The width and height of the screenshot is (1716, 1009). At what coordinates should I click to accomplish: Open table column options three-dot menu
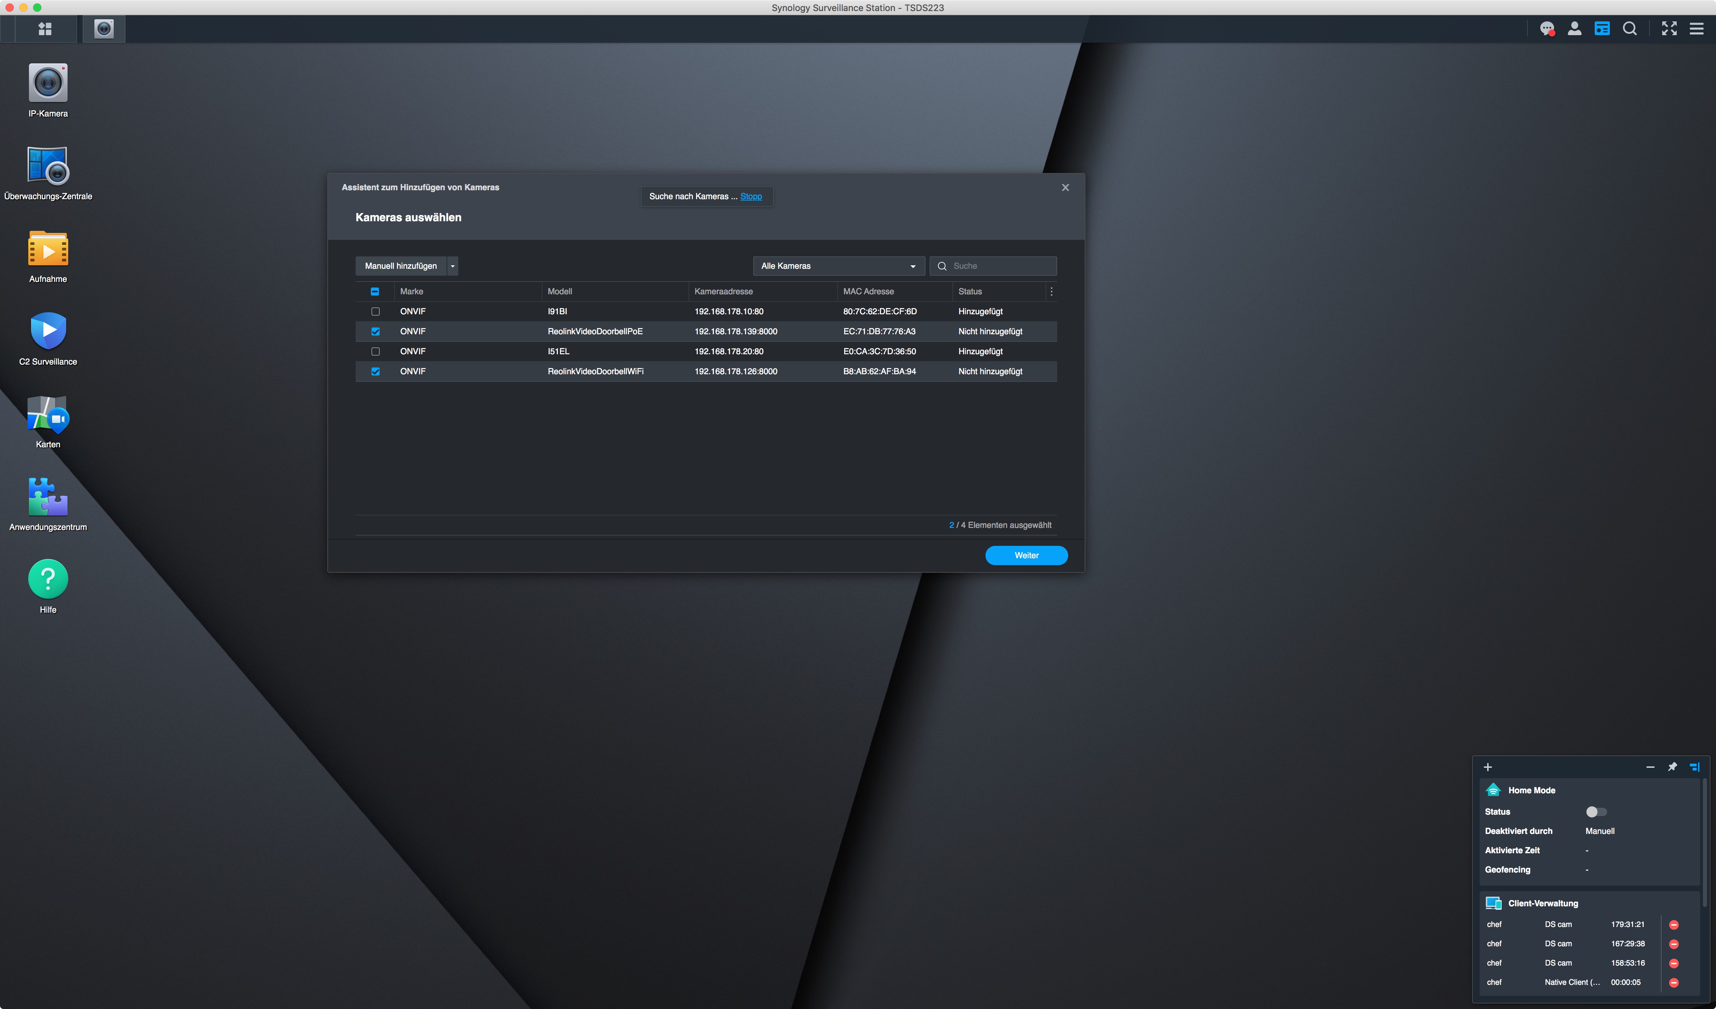click(x=1051, y=292)
